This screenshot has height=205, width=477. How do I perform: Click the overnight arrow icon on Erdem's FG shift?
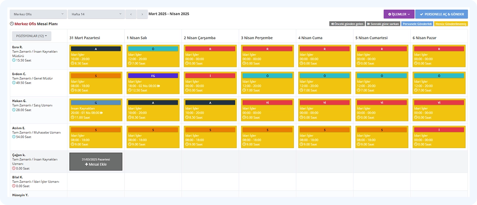(x=159, y=86)
